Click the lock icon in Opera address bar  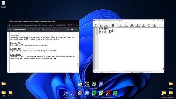10,25
